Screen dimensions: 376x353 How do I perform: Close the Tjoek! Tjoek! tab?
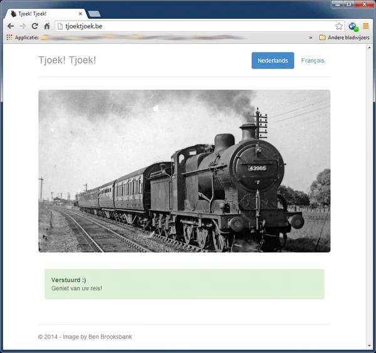point(81,14)
